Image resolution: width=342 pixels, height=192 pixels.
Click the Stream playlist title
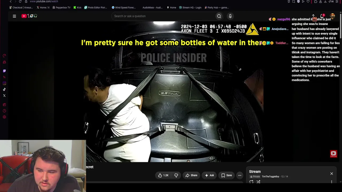[255, 171]
